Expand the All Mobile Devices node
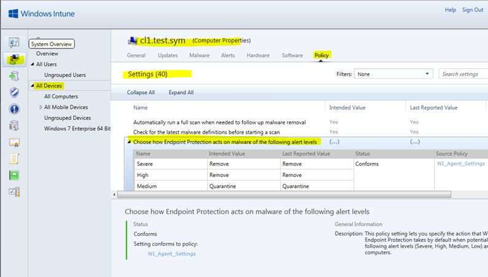This screenshot has height=277, width=488. tap(41, 107)
